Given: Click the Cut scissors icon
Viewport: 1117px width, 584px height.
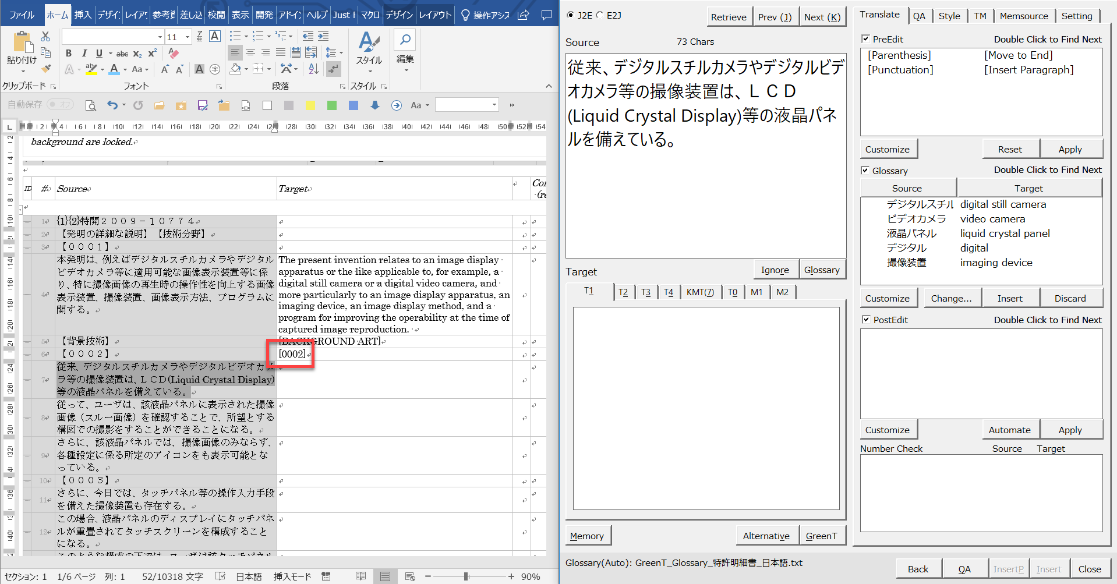Looking at the screenshot, I should [x=46, y=37].
